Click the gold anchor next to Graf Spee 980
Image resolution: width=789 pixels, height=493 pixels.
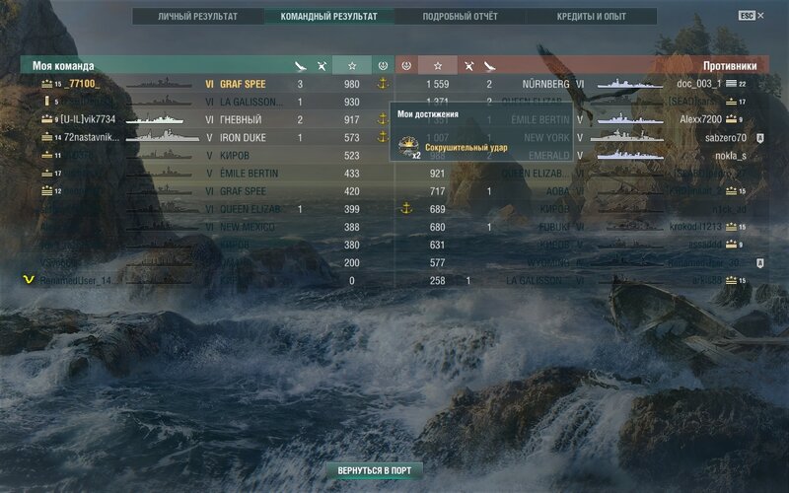pyautogui.click(x=383, y=84)
